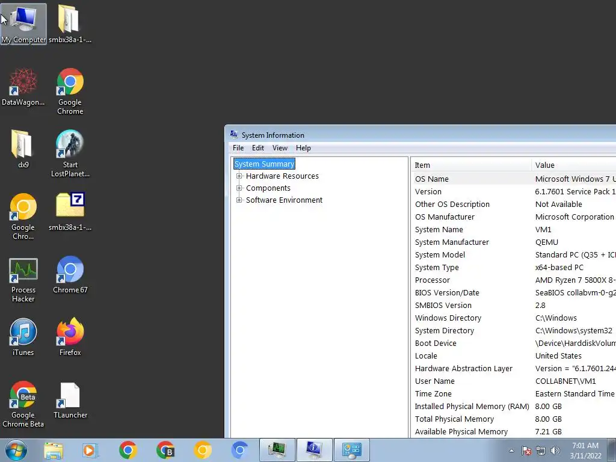The height and width of the screenshot is (462, 616).
Task: Open yellow Chrome Canary taskbar icon
Action: (x=203, y=450)
